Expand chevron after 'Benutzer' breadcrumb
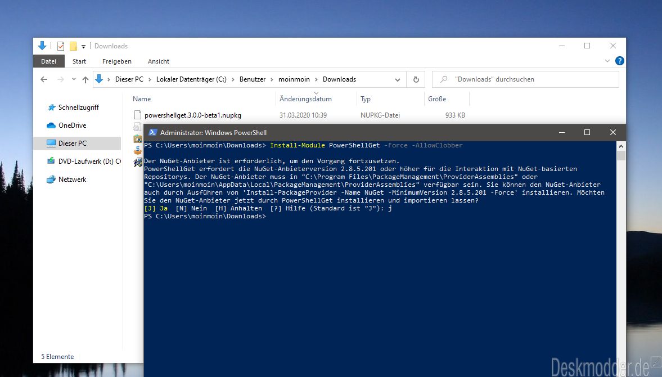 point(272,79)
